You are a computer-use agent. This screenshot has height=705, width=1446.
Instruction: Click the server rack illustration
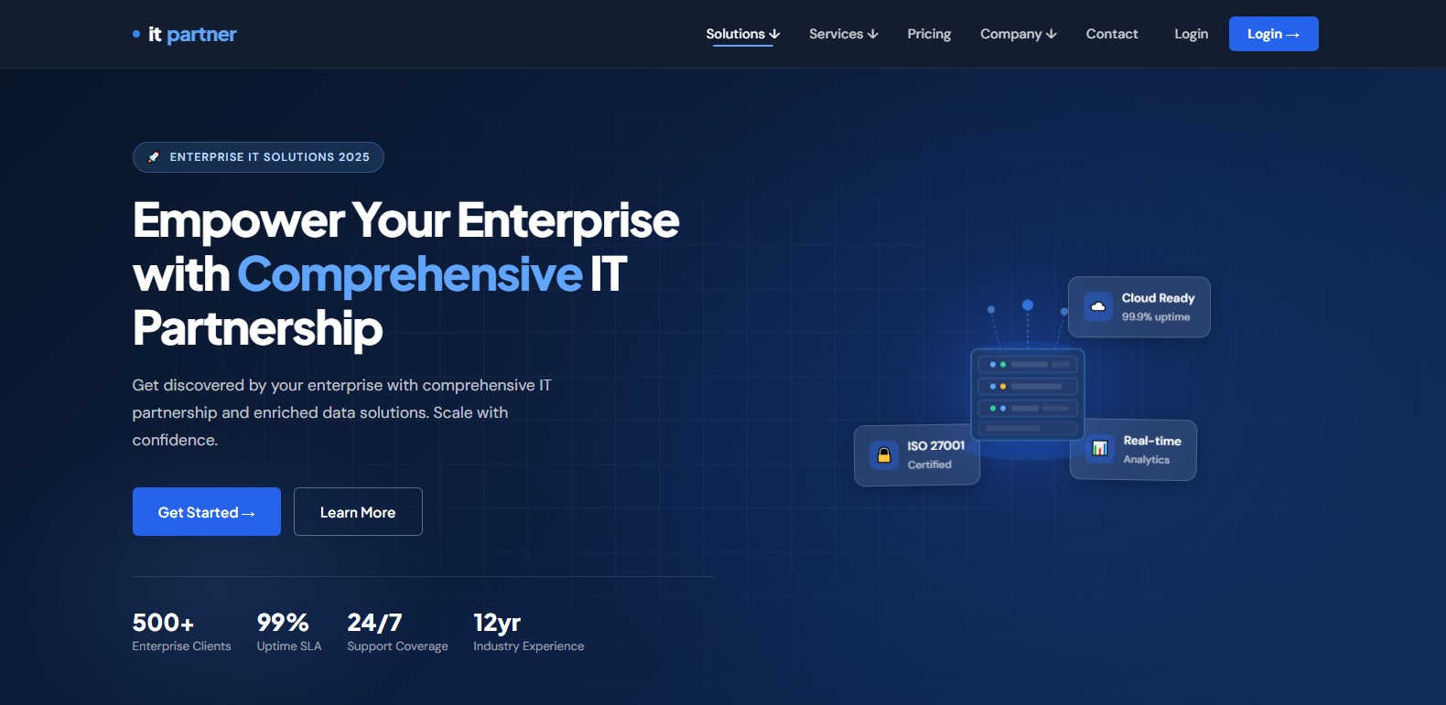coord(1028,393)
